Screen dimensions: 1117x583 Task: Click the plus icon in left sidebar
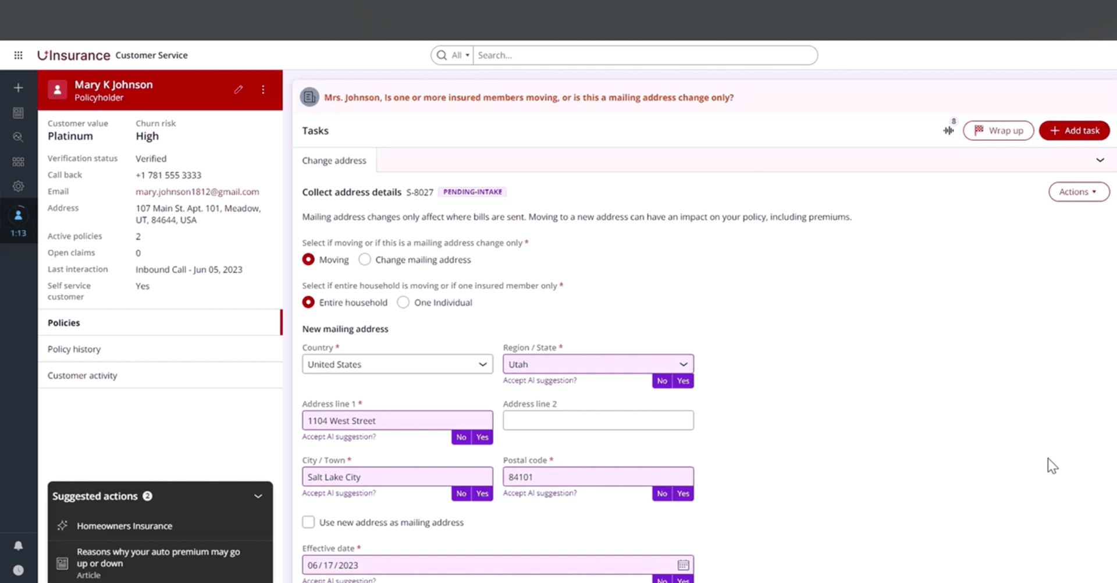click(x=18, y=88)
